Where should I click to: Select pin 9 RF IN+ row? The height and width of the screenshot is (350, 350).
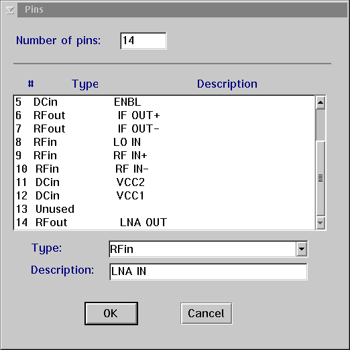tap(164, 155)
